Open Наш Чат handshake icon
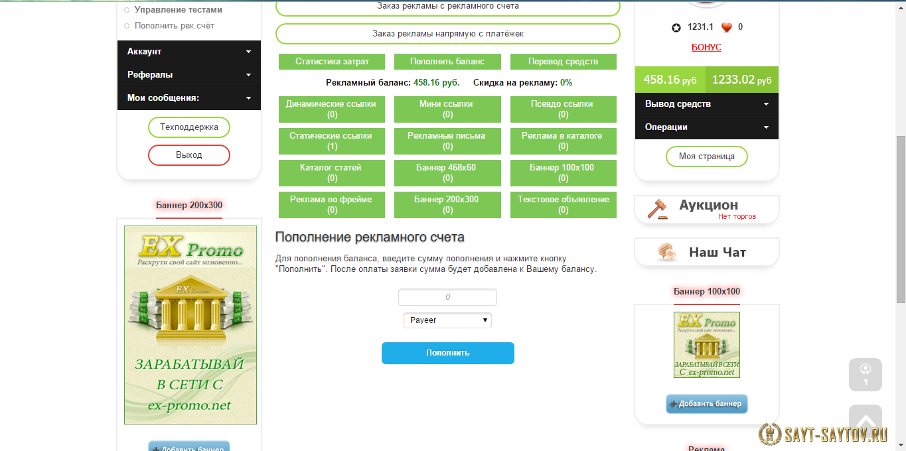Screen dimensions: 906x451 (x=666, y=252)
